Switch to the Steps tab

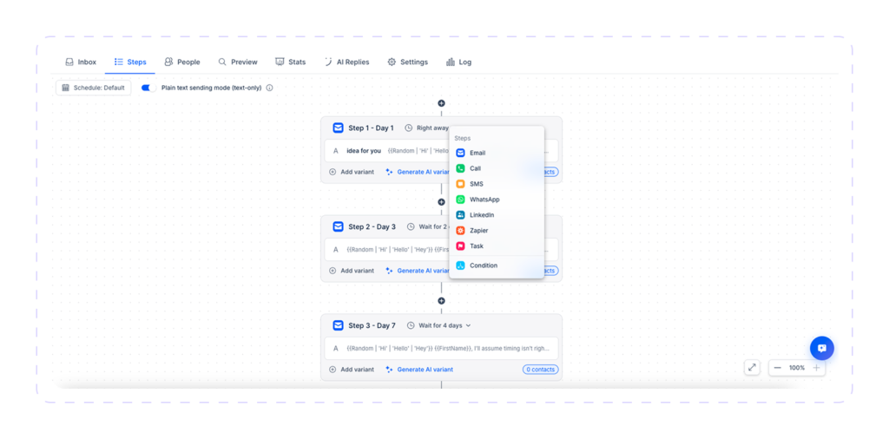(x=130, y=62)
